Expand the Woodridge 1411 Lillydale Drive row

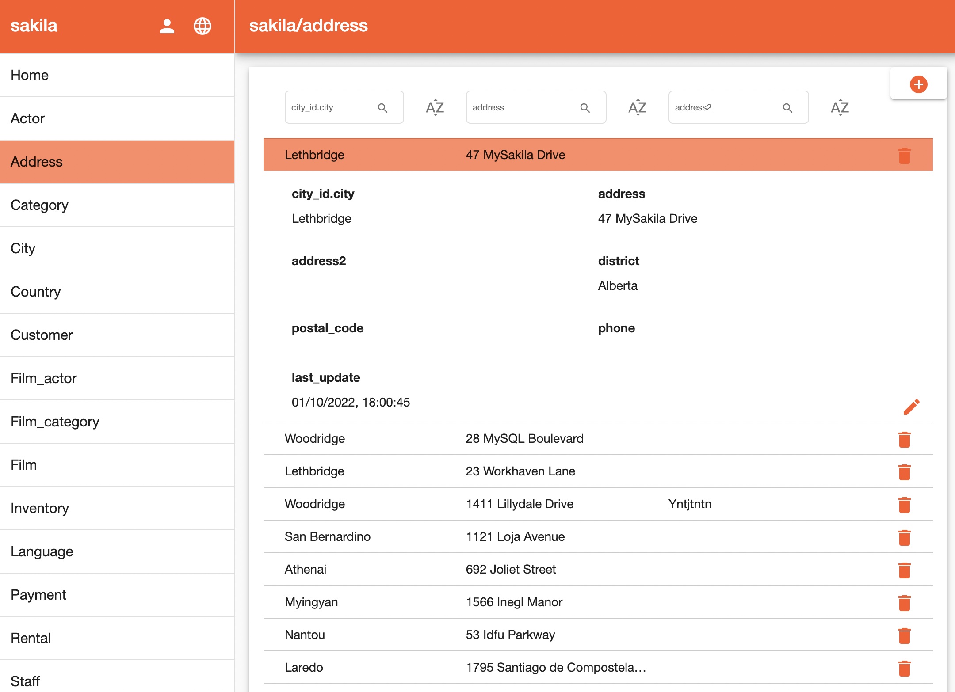point(531,504)
